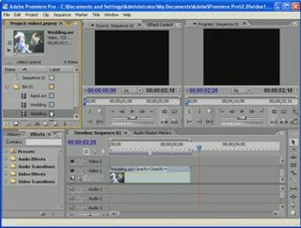This screenshot has height=228, width=301.
Task: Set In point in Program monitor
Action: pyautogui.click(x=189, y=111)
